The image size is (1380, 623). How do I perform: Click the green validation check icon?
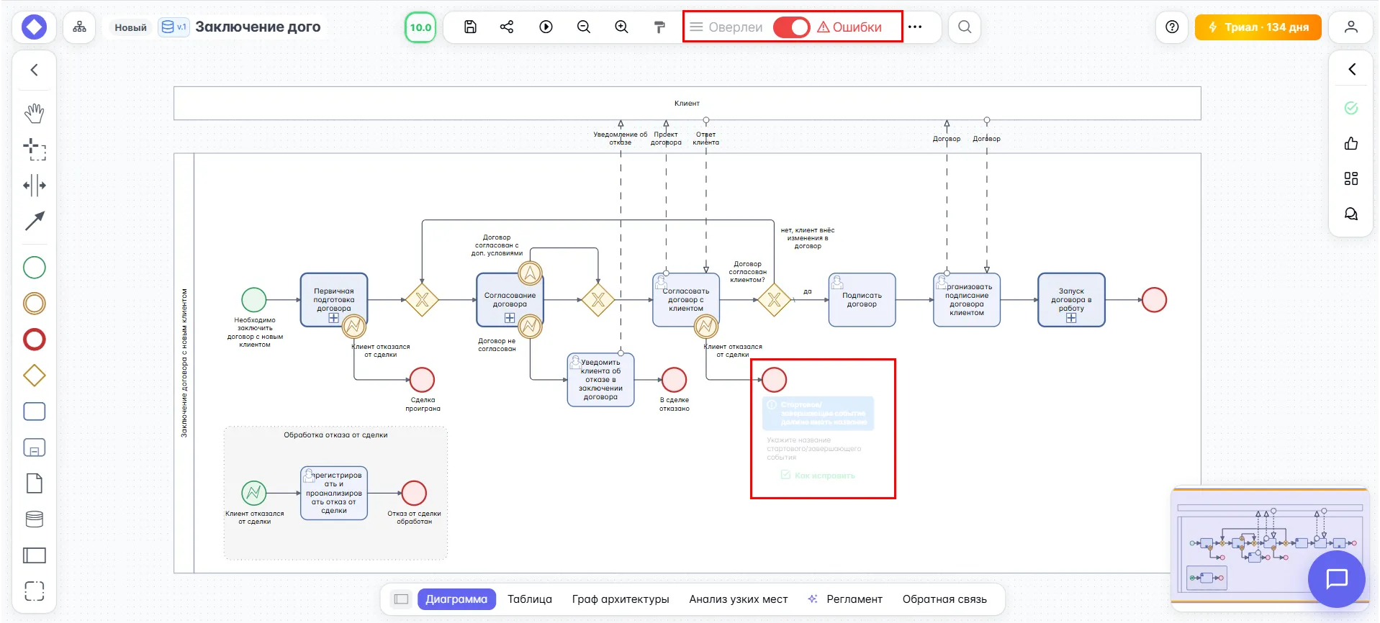(1350, 108)
